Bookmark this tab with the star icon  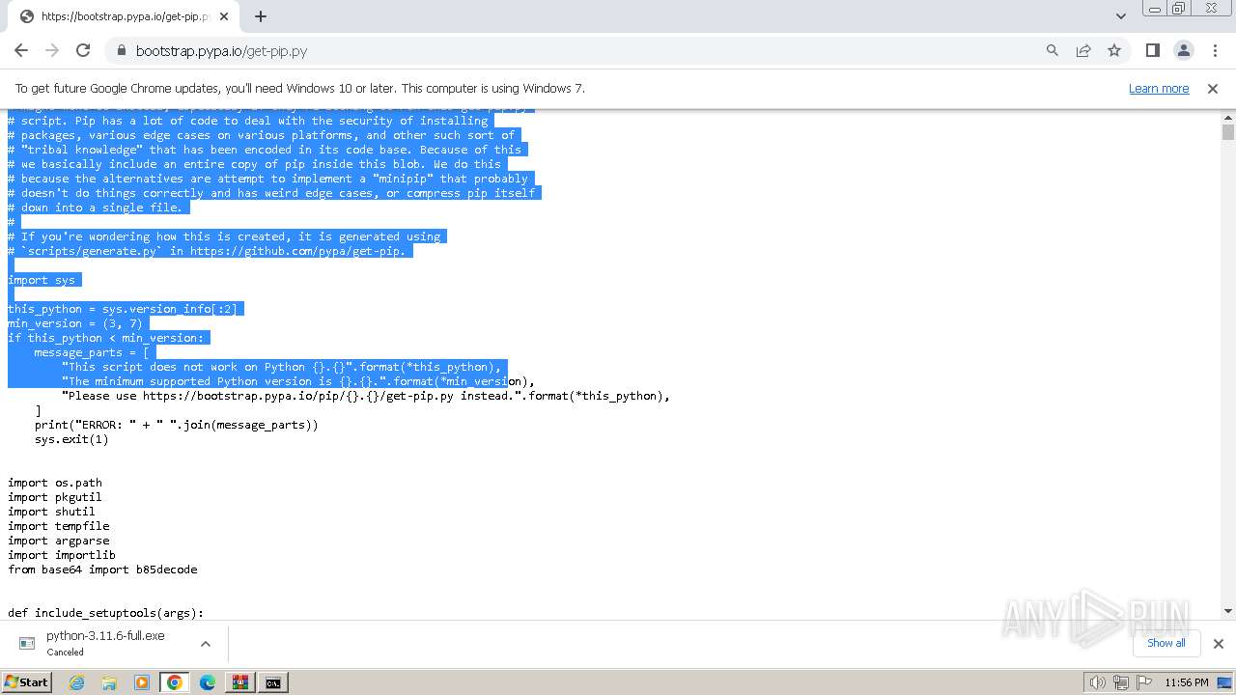point(1114,50)
